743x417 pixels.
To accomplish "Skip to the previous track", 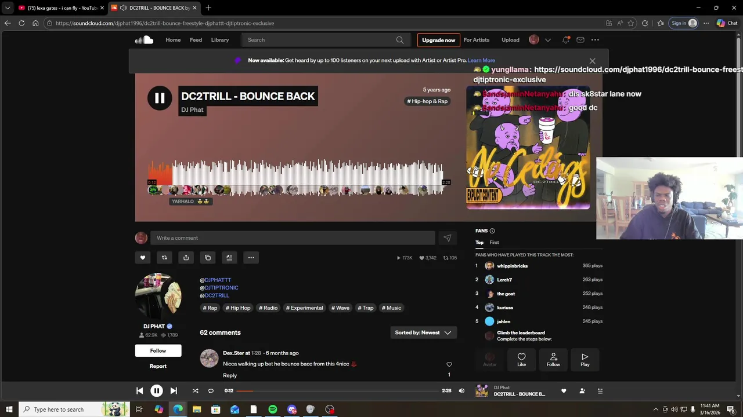I will pyautogui.click(x=139, y=391).
